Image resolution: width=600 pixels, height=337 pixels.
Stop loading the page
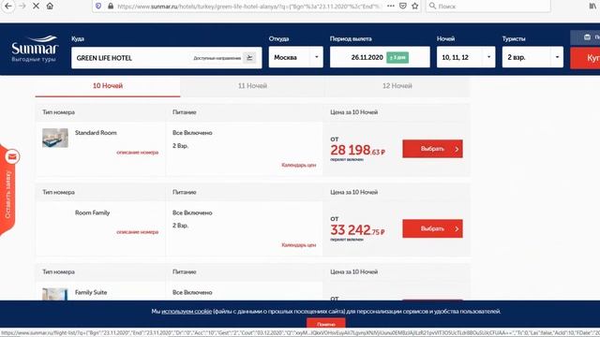click(x=36, y=7)
